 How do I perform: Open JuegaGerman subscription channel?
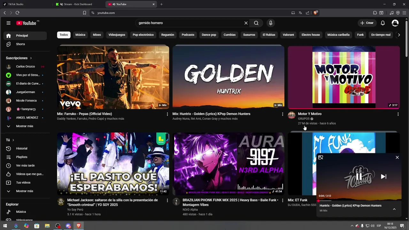tap(25, 92)
